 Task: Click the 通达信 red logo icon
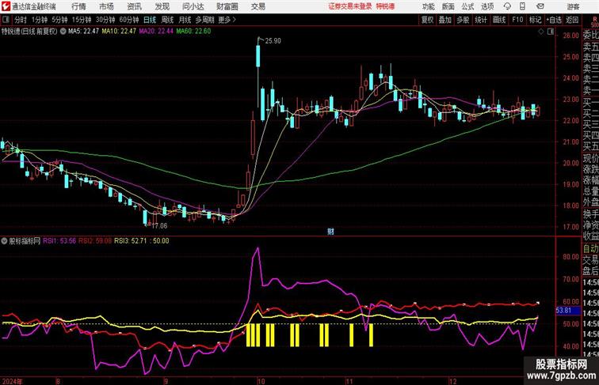click(6, 6)
